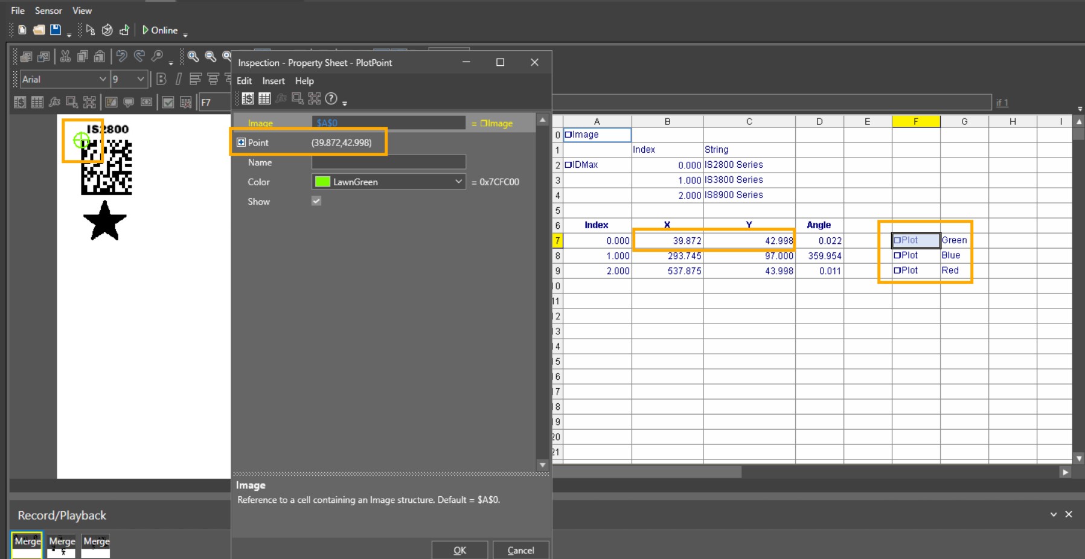
Task: Select the LawnGreen color swatch
Action: (322, 182)
